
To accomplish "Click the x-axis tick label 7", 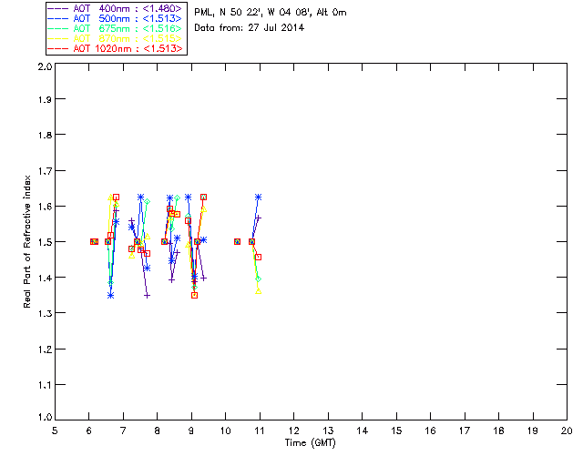I will 123,431.
